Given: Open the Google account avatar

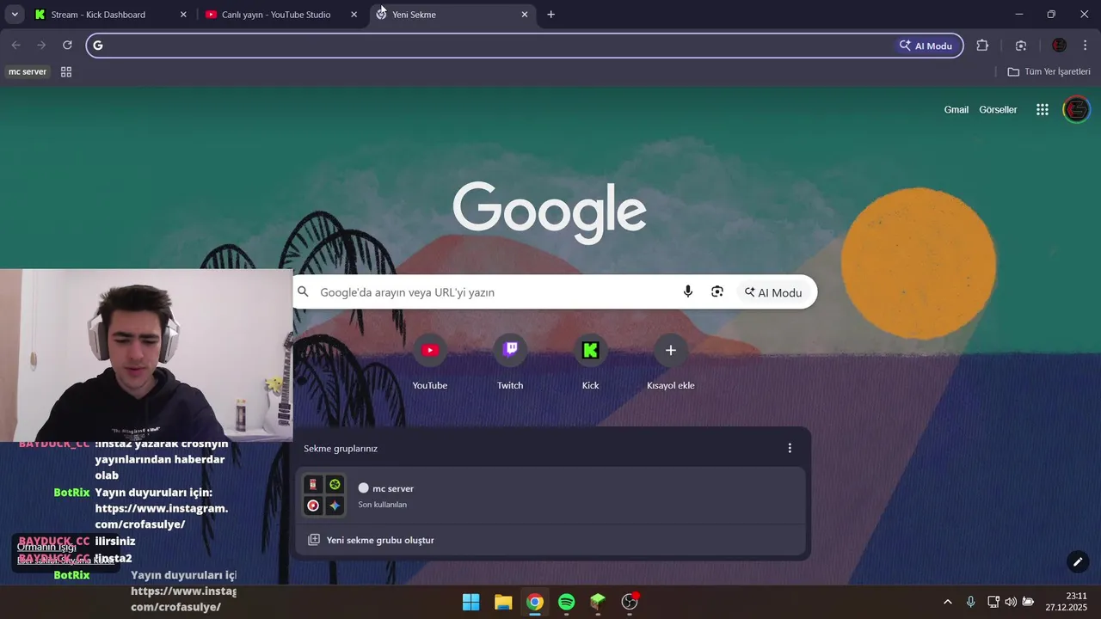Looking at the screenshot, I should tap(1077, 109).
